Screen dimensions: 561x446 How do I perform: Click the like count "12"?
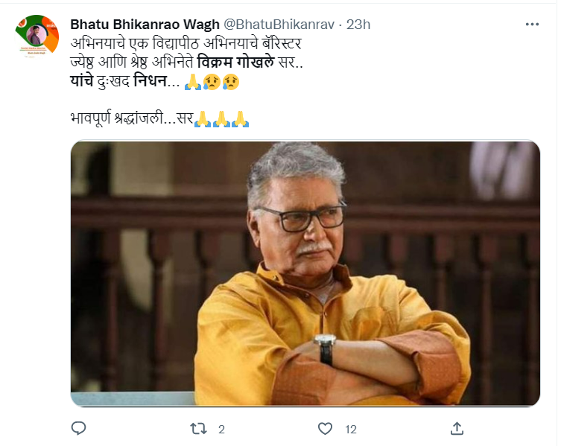coord(351,429)
